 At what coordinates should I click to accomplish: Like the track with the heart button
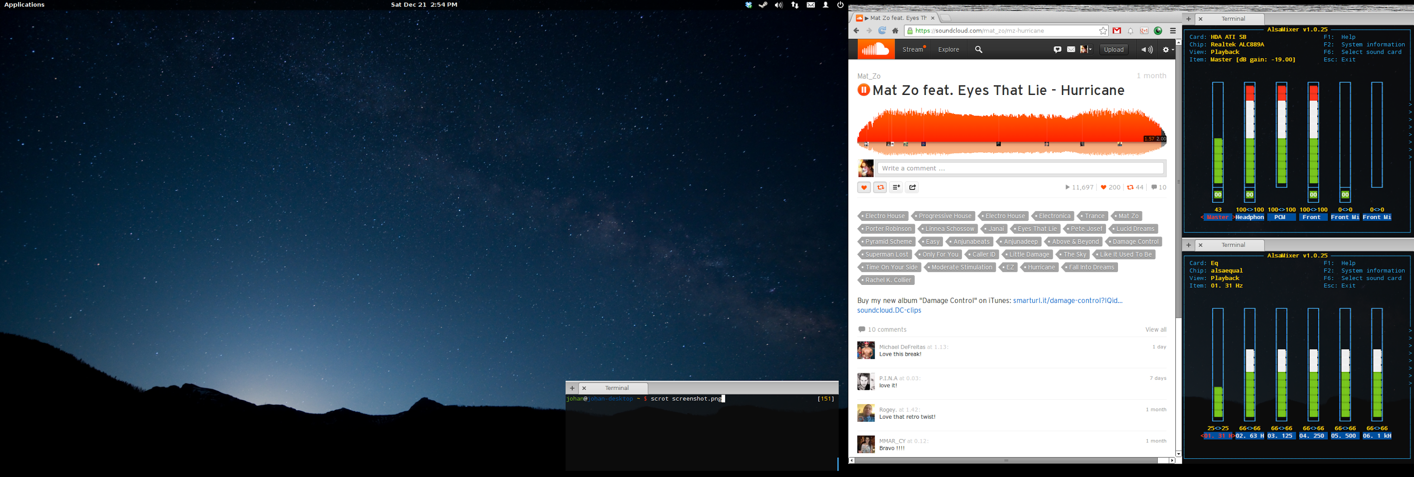[864, 187]
